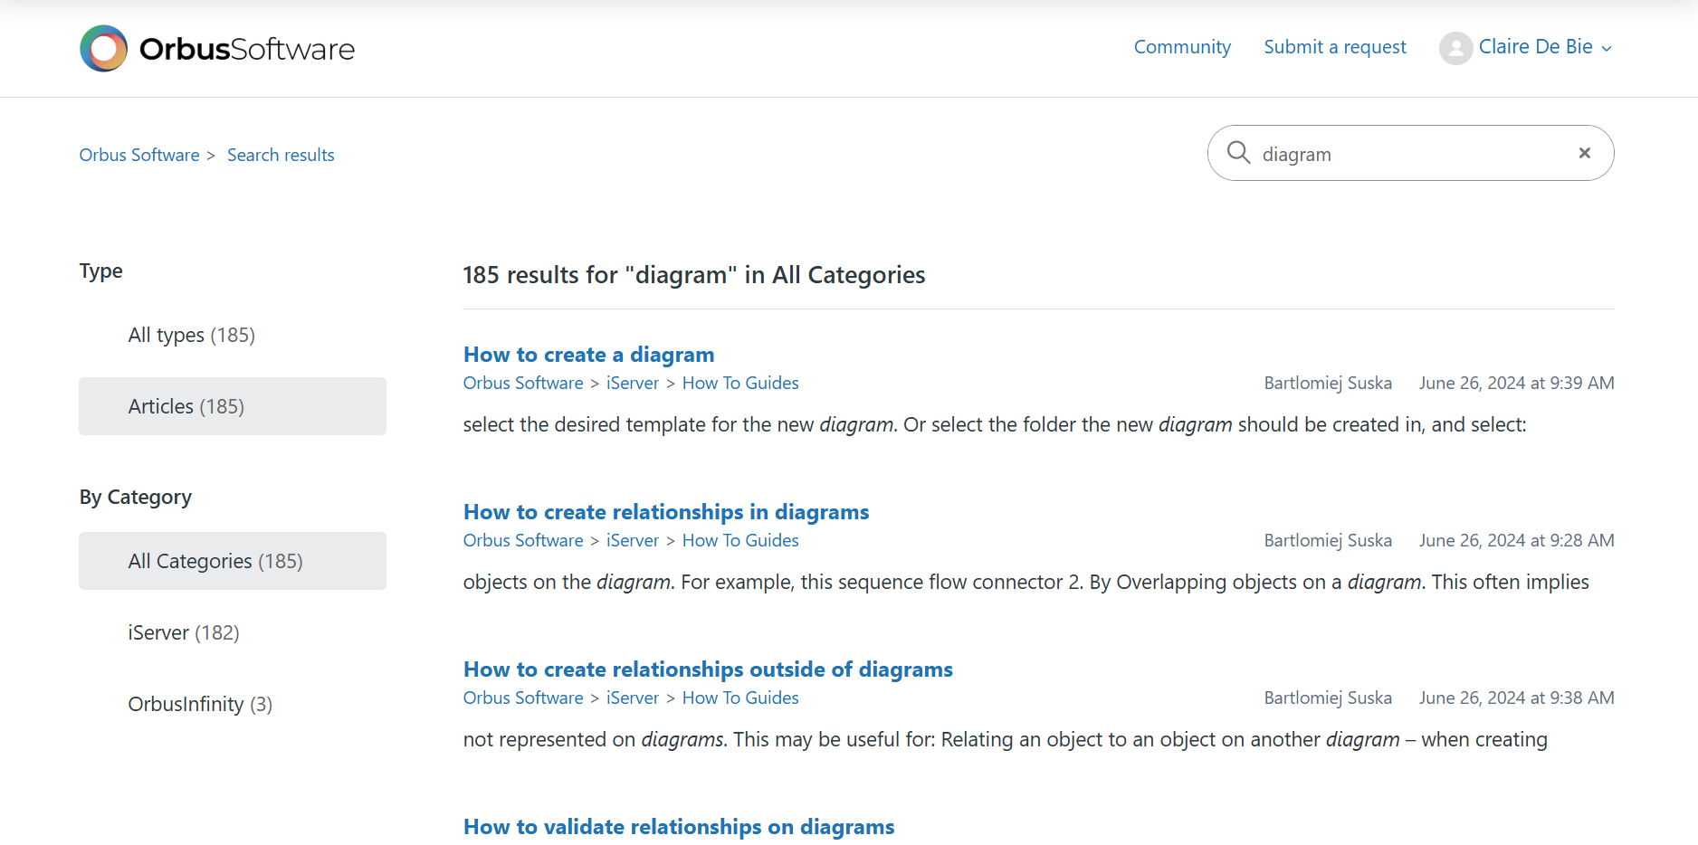Screen dimensions: 1698x845
Task: Click How To Guides under first result
Action: point(739,383)
